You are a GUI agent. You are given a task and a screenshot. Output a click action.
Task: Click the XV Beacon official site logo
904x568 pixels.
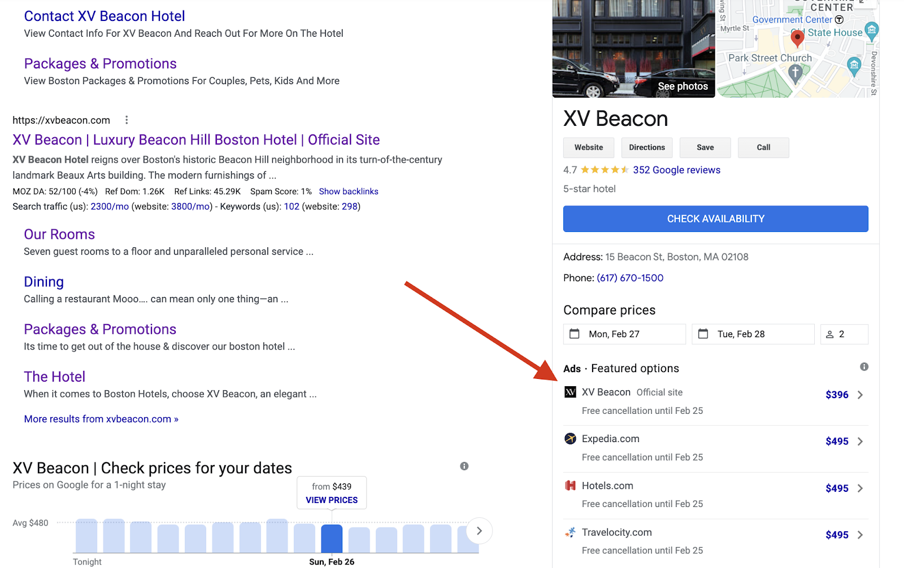(x=571, y=392)
